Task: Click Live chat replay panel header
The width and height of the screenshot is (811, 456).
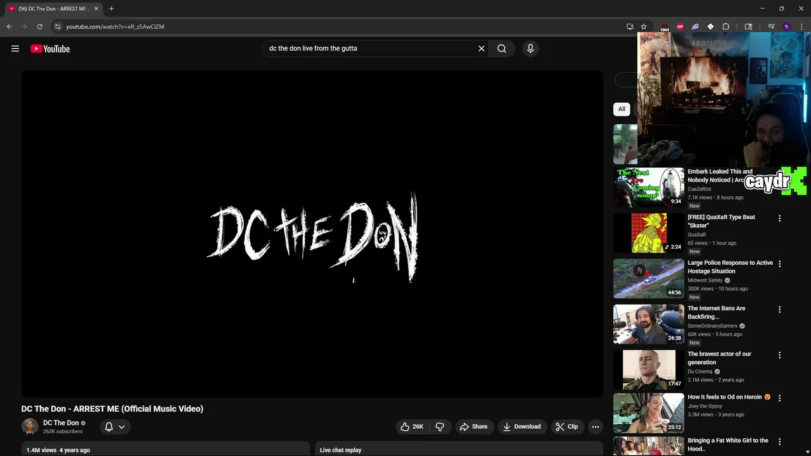Action: click(459, 450)
